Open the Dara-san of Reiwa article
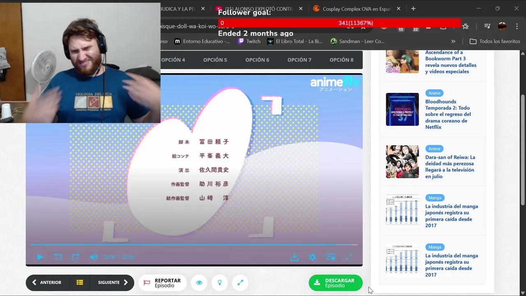This screenshot has height=296, width=526. pyautogui.click(x=450, y=166)
